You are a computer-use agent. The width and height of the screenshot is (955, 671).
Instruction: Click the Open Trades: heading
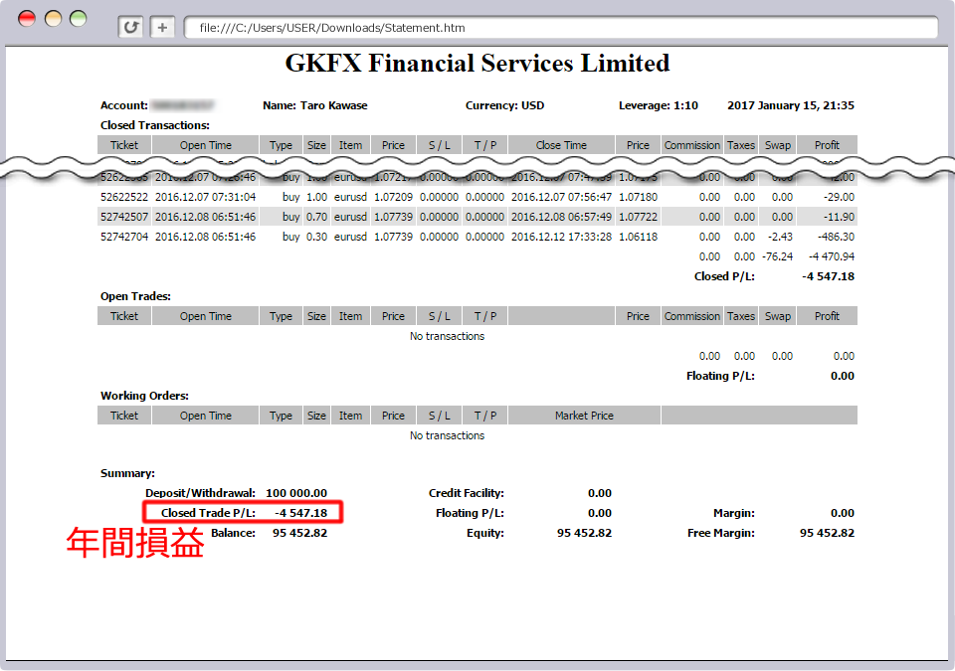[x=135, y=296]
